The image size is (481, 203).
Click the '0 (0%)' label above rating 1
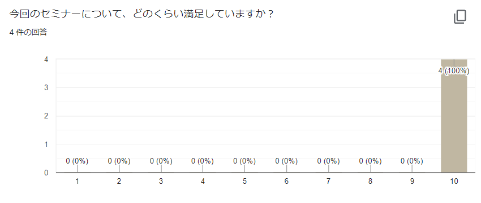click(77, 161)
